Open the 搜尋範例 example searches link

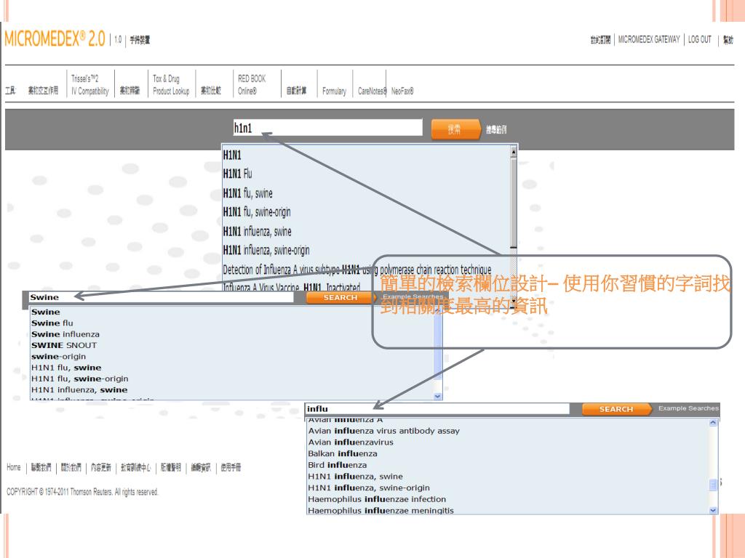tap(496, 129)
